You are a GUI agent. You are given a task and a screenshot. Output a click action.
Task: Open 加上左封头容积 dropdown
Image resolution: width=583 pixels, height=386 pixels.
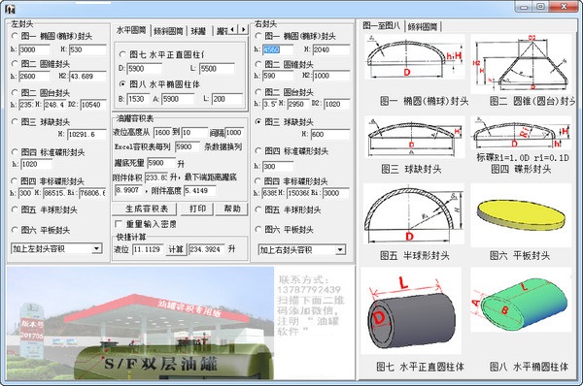(x=97, y=248)
